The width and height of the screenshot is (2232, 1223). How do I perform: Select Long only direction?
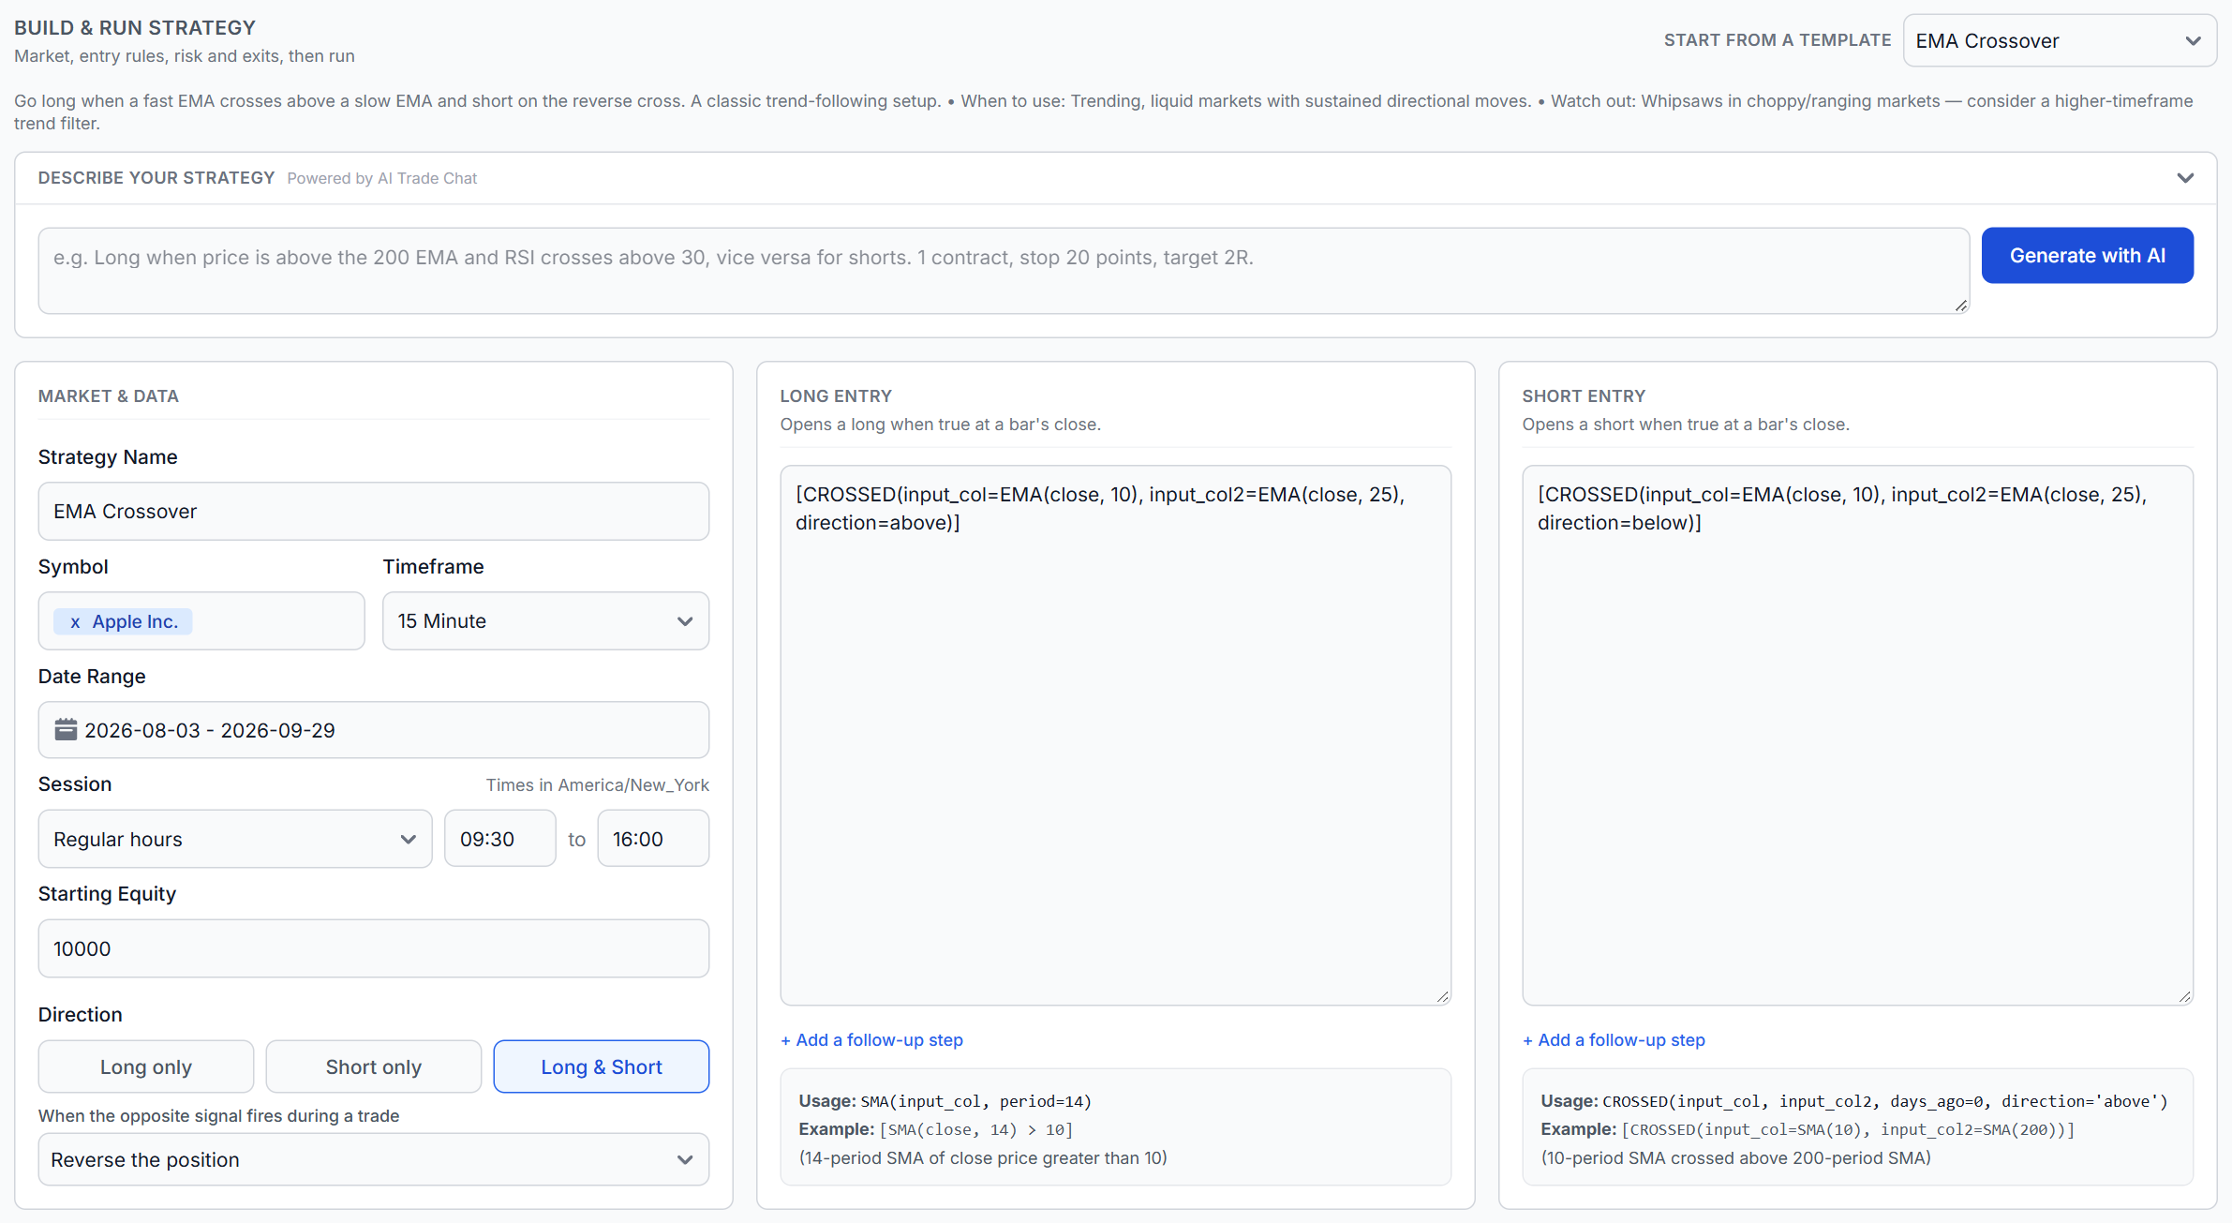tap(146, 1066)
